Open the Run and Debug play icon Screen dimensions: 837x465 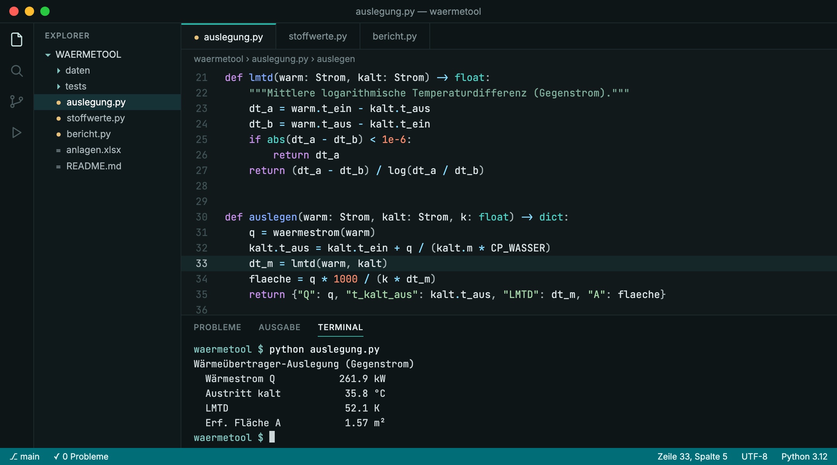[x=17, y=133]
